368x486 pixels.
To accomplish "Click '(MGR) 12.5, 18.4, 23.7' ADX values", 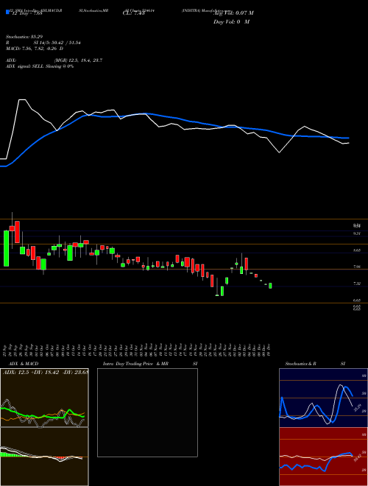I will tap(78, 60).
